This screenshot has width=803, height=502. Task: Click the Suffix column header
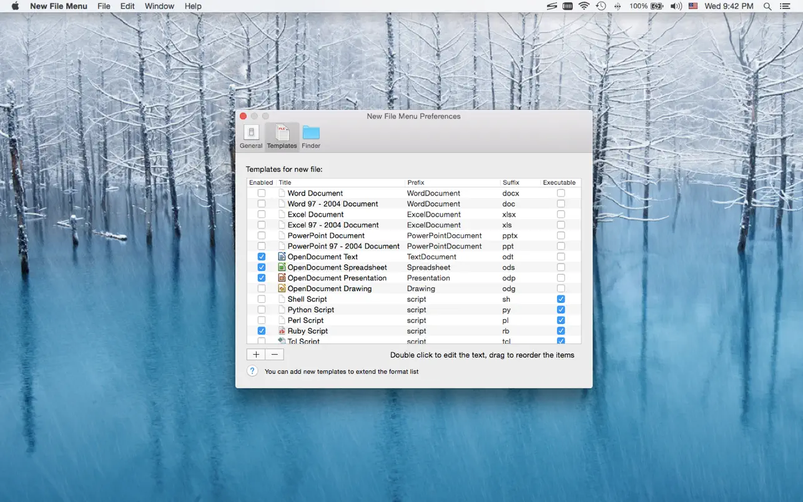[510, 182]
